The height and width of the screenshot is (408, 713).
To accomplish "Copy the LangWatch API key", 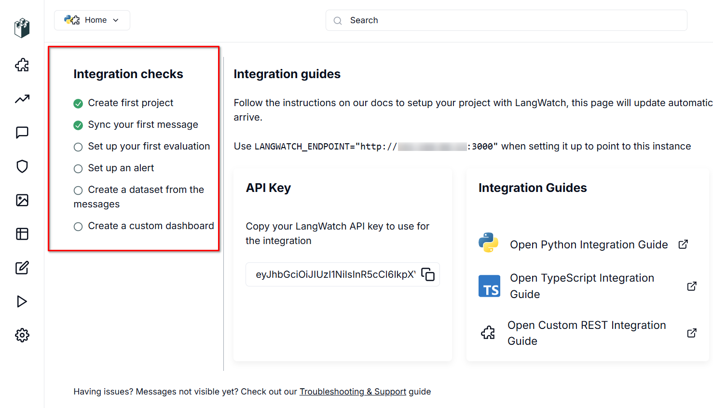I will [x=428, y=274].
